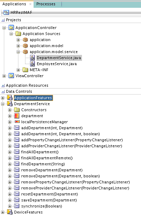The width and height of the screenshot is (141, 216).
Task: Click the saveDepartment(Department) method icon
Action: 17,200
